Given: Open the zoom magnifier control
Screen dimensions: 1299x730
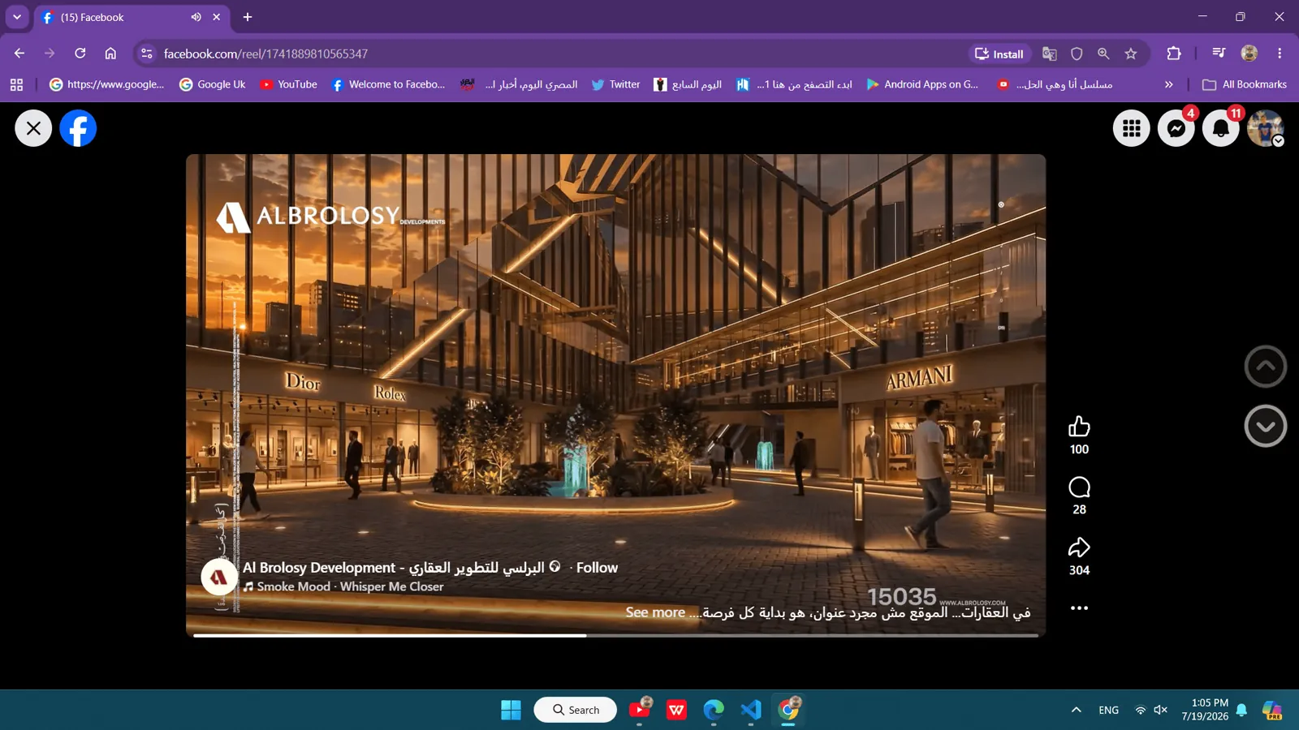Looking at the screenshot, I should (x=1103, y=54).
